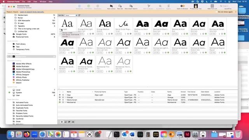Favorite the Grange row star
The height and width of the screenshot is (140, 249).
(x=63, y=98)
